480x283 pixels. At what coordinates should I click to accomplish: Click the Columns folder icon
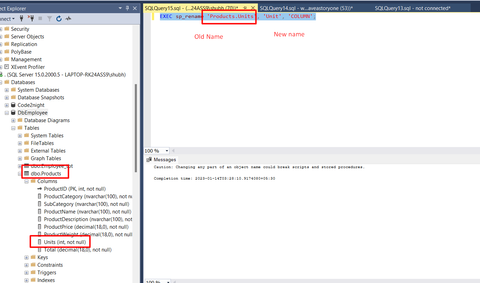click(33, 181)
